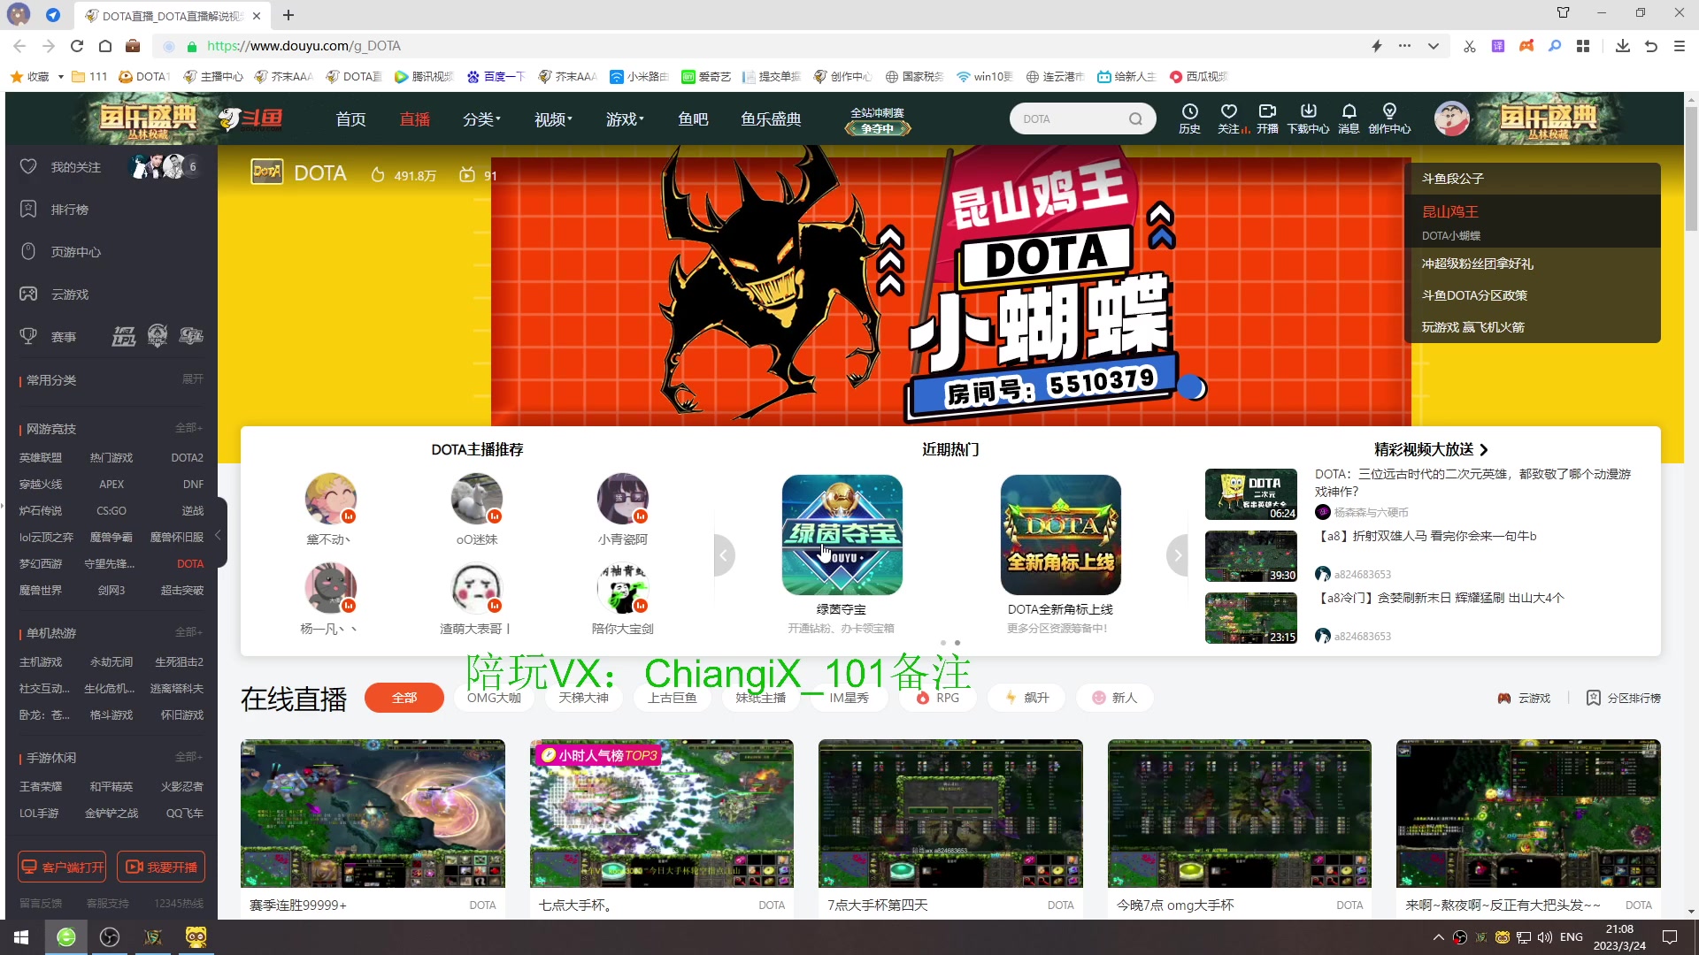1699x955 pixels.
Task: Expand the 视频 dropdown in top navigation
Action: (553, 118)
